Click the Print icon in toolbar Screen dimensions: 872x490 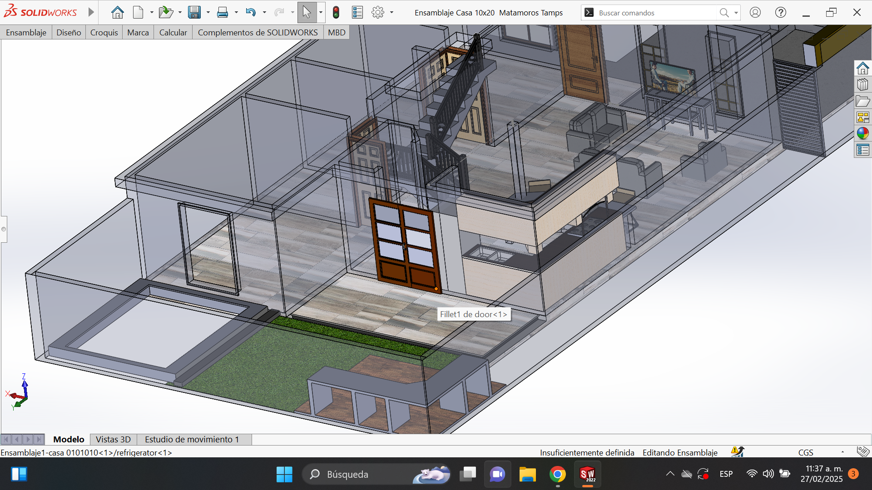(223, 12)
